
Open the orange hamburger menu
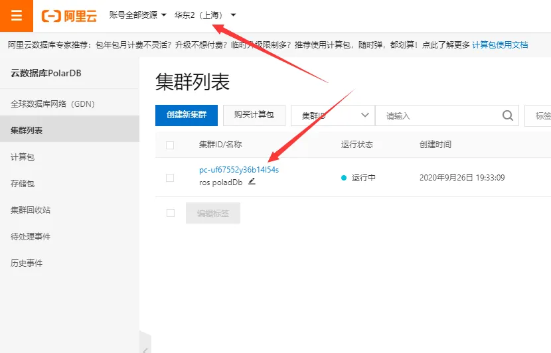pos(17,16)
